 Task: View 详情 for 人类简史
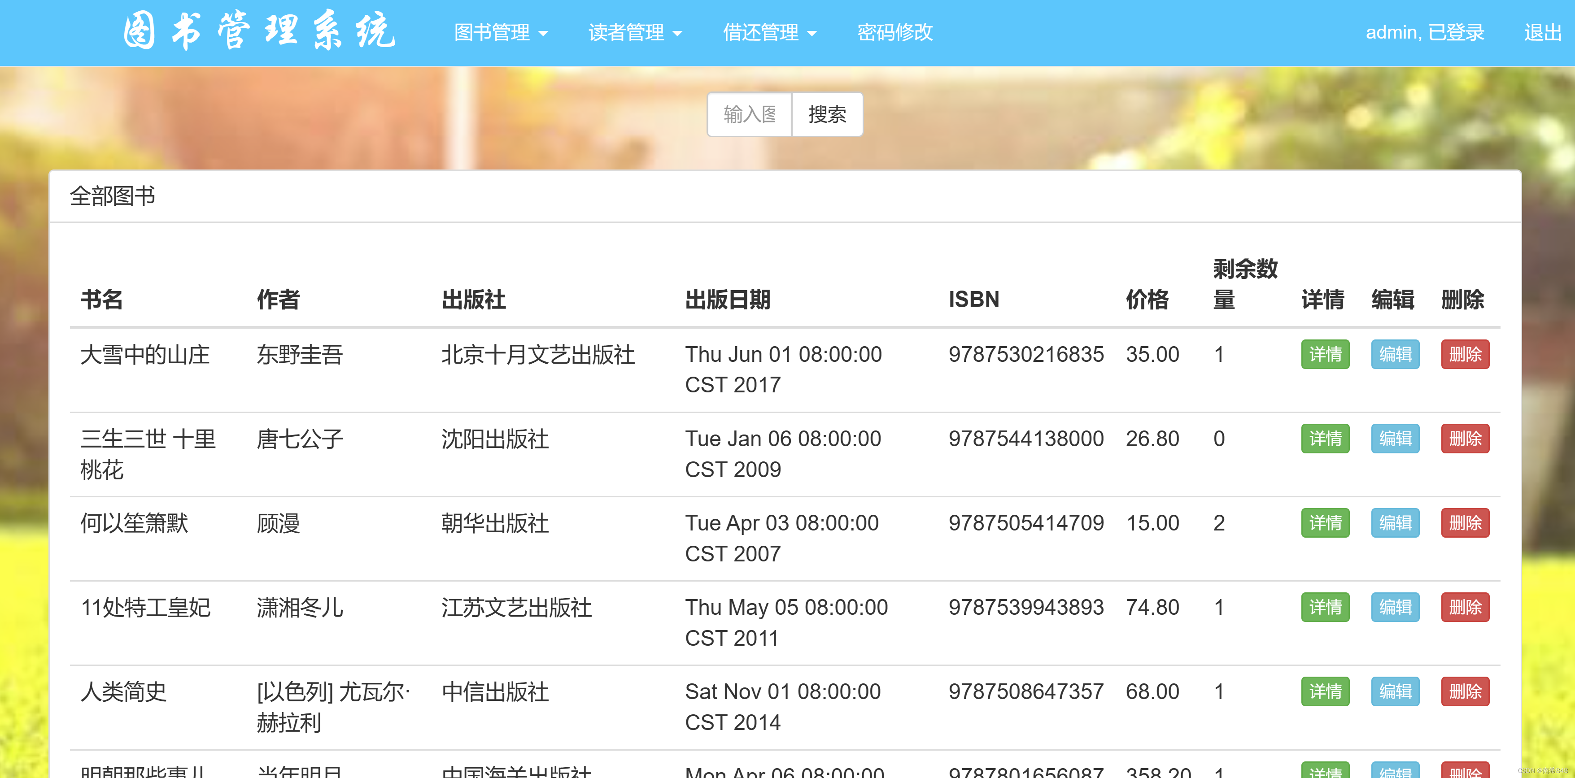click(1324, 692)
